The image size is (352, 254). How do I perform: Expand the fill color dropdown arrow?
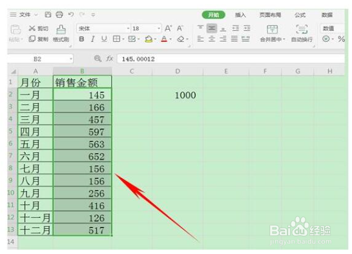click(155, 39)
